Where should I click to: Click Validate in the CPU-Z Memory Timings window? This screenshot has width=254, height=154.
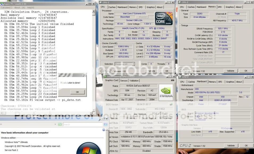click(231, 71)
